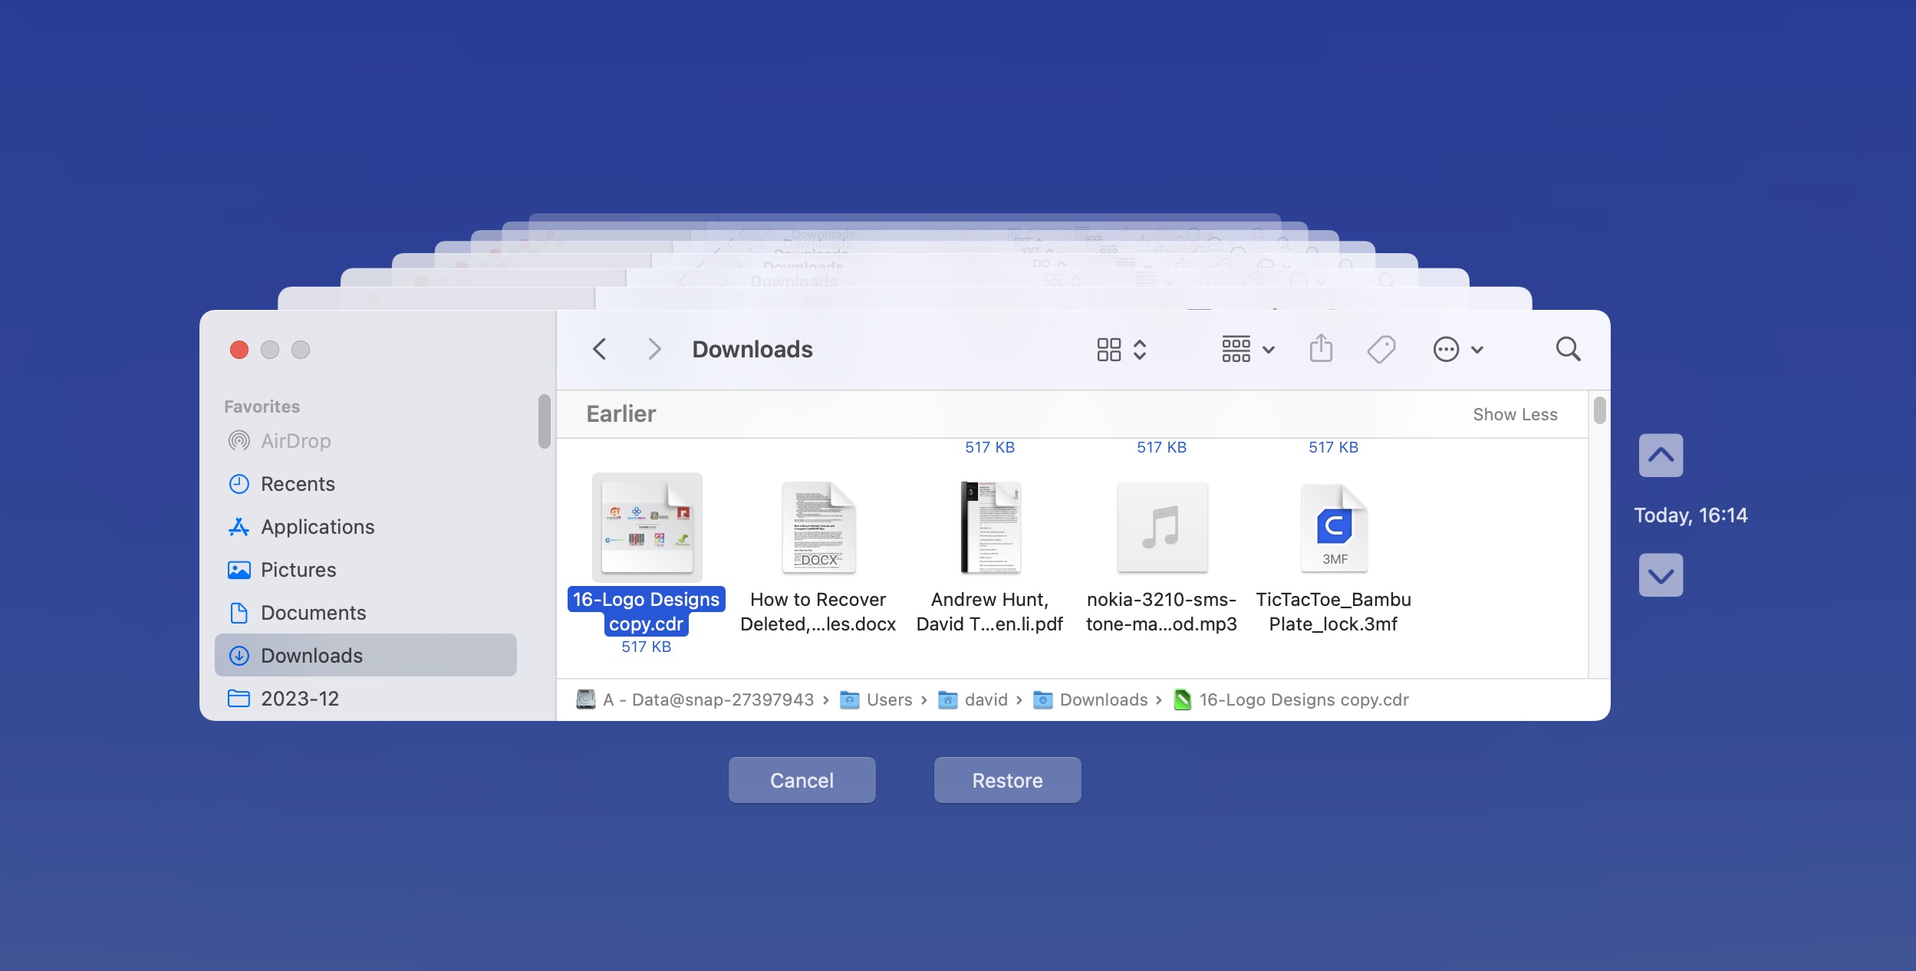Open Applications in Favorites sidebar

click(x=316, y=526)
